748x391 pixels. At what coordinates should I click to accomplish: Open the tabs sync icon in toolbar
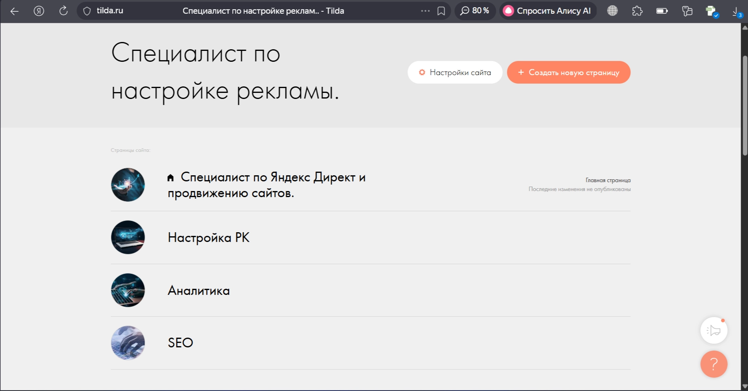[x=687, y=11]
